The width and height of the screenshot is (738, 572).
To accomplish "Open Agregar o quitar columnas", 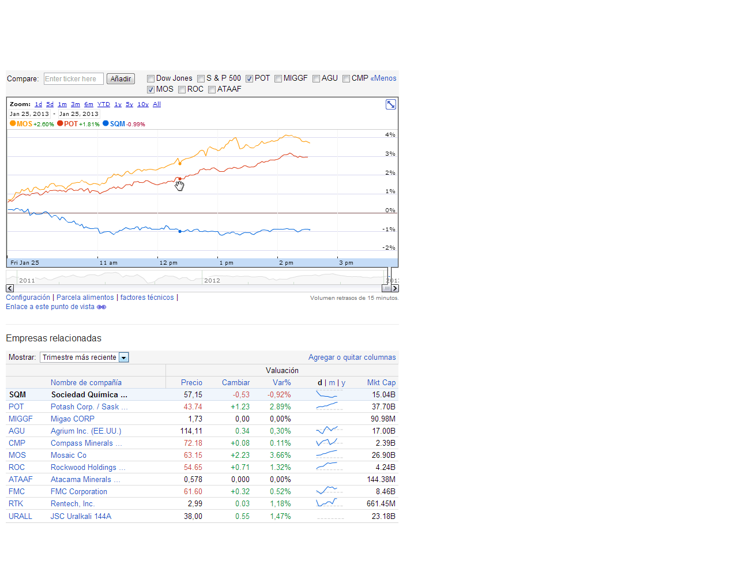I will coord(352,357).
